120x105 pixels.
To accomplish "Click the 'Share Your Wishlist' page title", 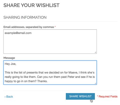I will coord(31,5).
